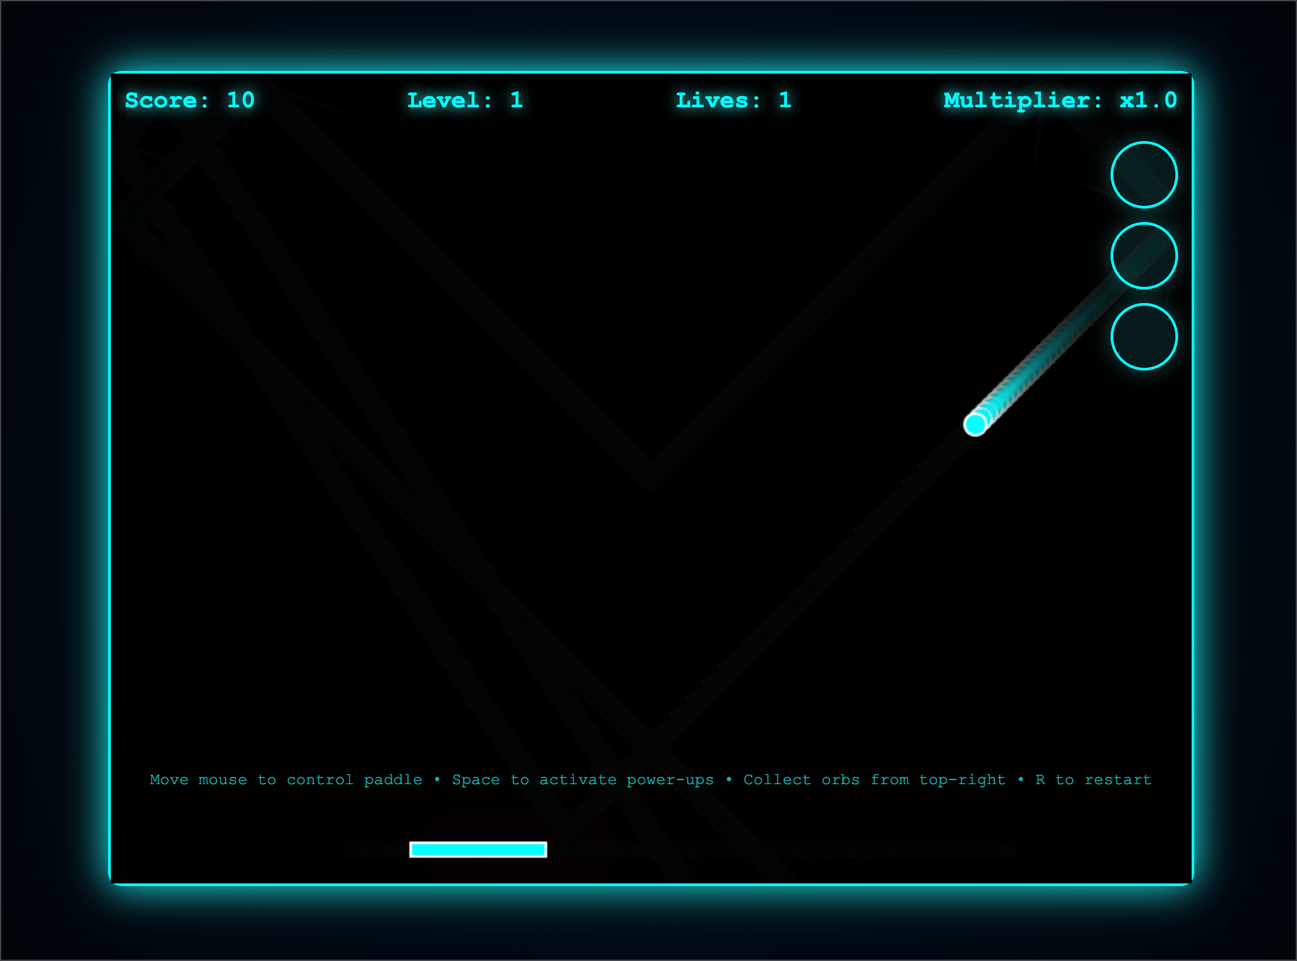The image size is (1297, 961).
Task: Click the 'Multiplier: x1.0' display
Action: (x=1061, y=101)
